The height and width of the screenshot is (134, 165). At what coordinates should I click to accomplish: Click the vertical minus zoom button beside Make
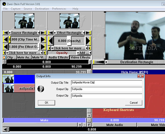89,120
